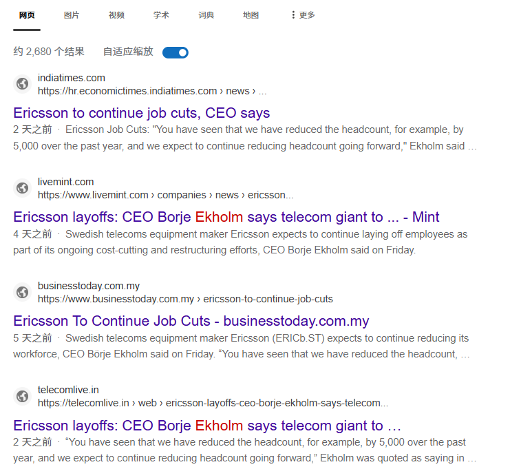
Task: Click the '5 天之前' date on the businesstoday result
Action: point(32,338)
